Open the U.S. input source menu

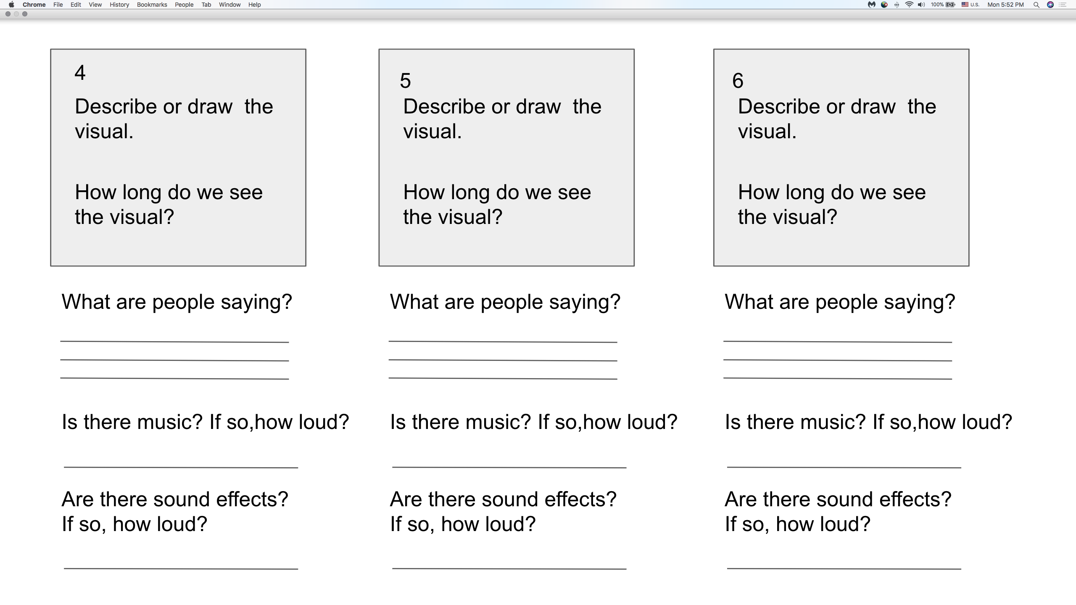pos(971,5)
